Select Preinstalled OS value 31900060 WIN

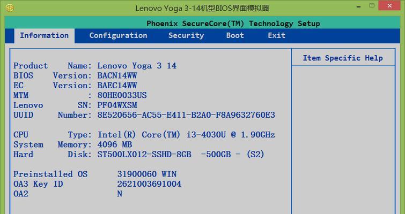point(146,174)
